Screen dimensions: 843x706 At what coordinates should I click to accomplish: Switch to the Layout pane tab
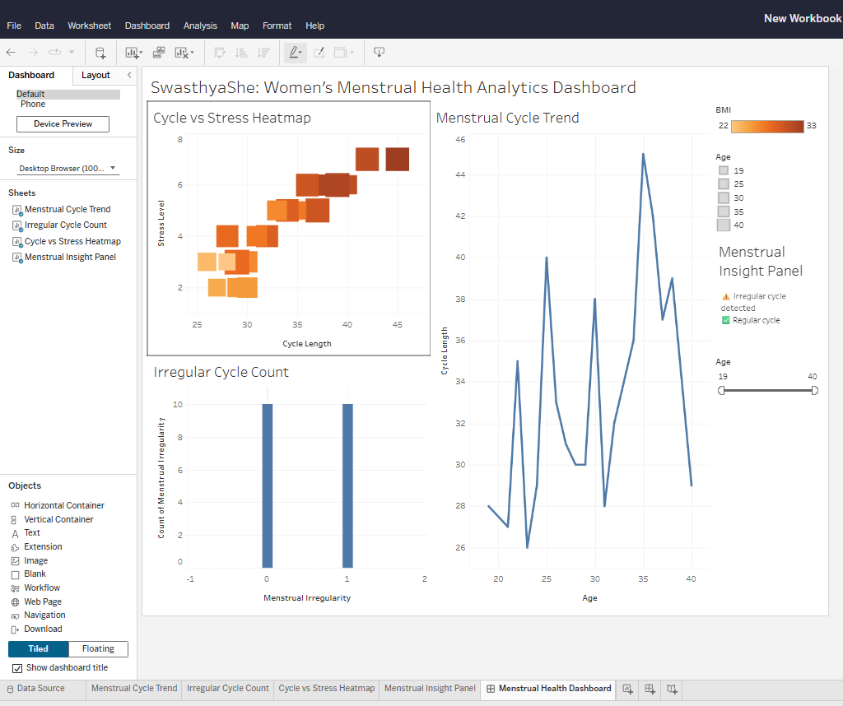pyautogui.click(x=95, y=75)
